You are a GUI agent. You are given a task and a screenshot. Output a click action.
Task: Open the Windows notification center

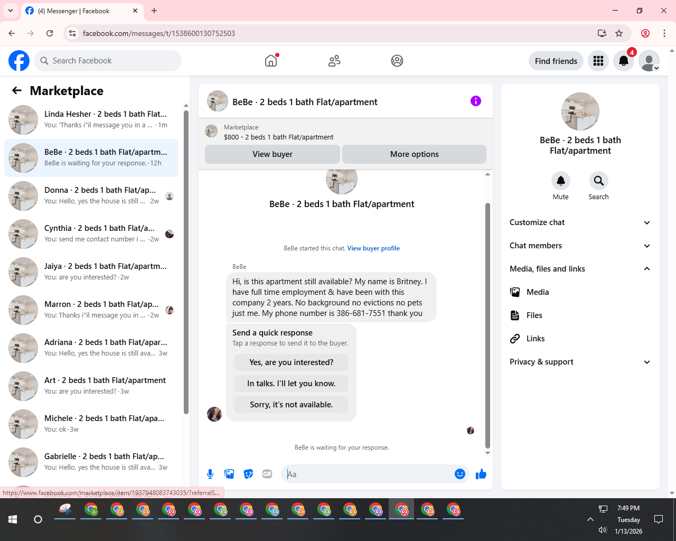click(659, 519)
